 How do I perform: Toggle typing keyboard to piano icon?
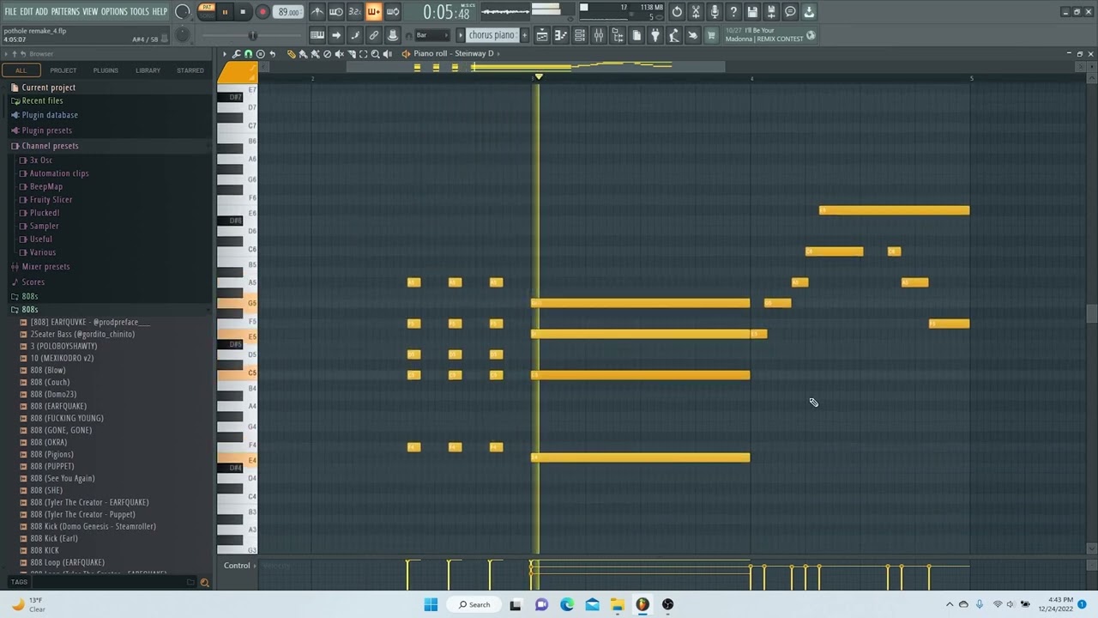point(317,35)
